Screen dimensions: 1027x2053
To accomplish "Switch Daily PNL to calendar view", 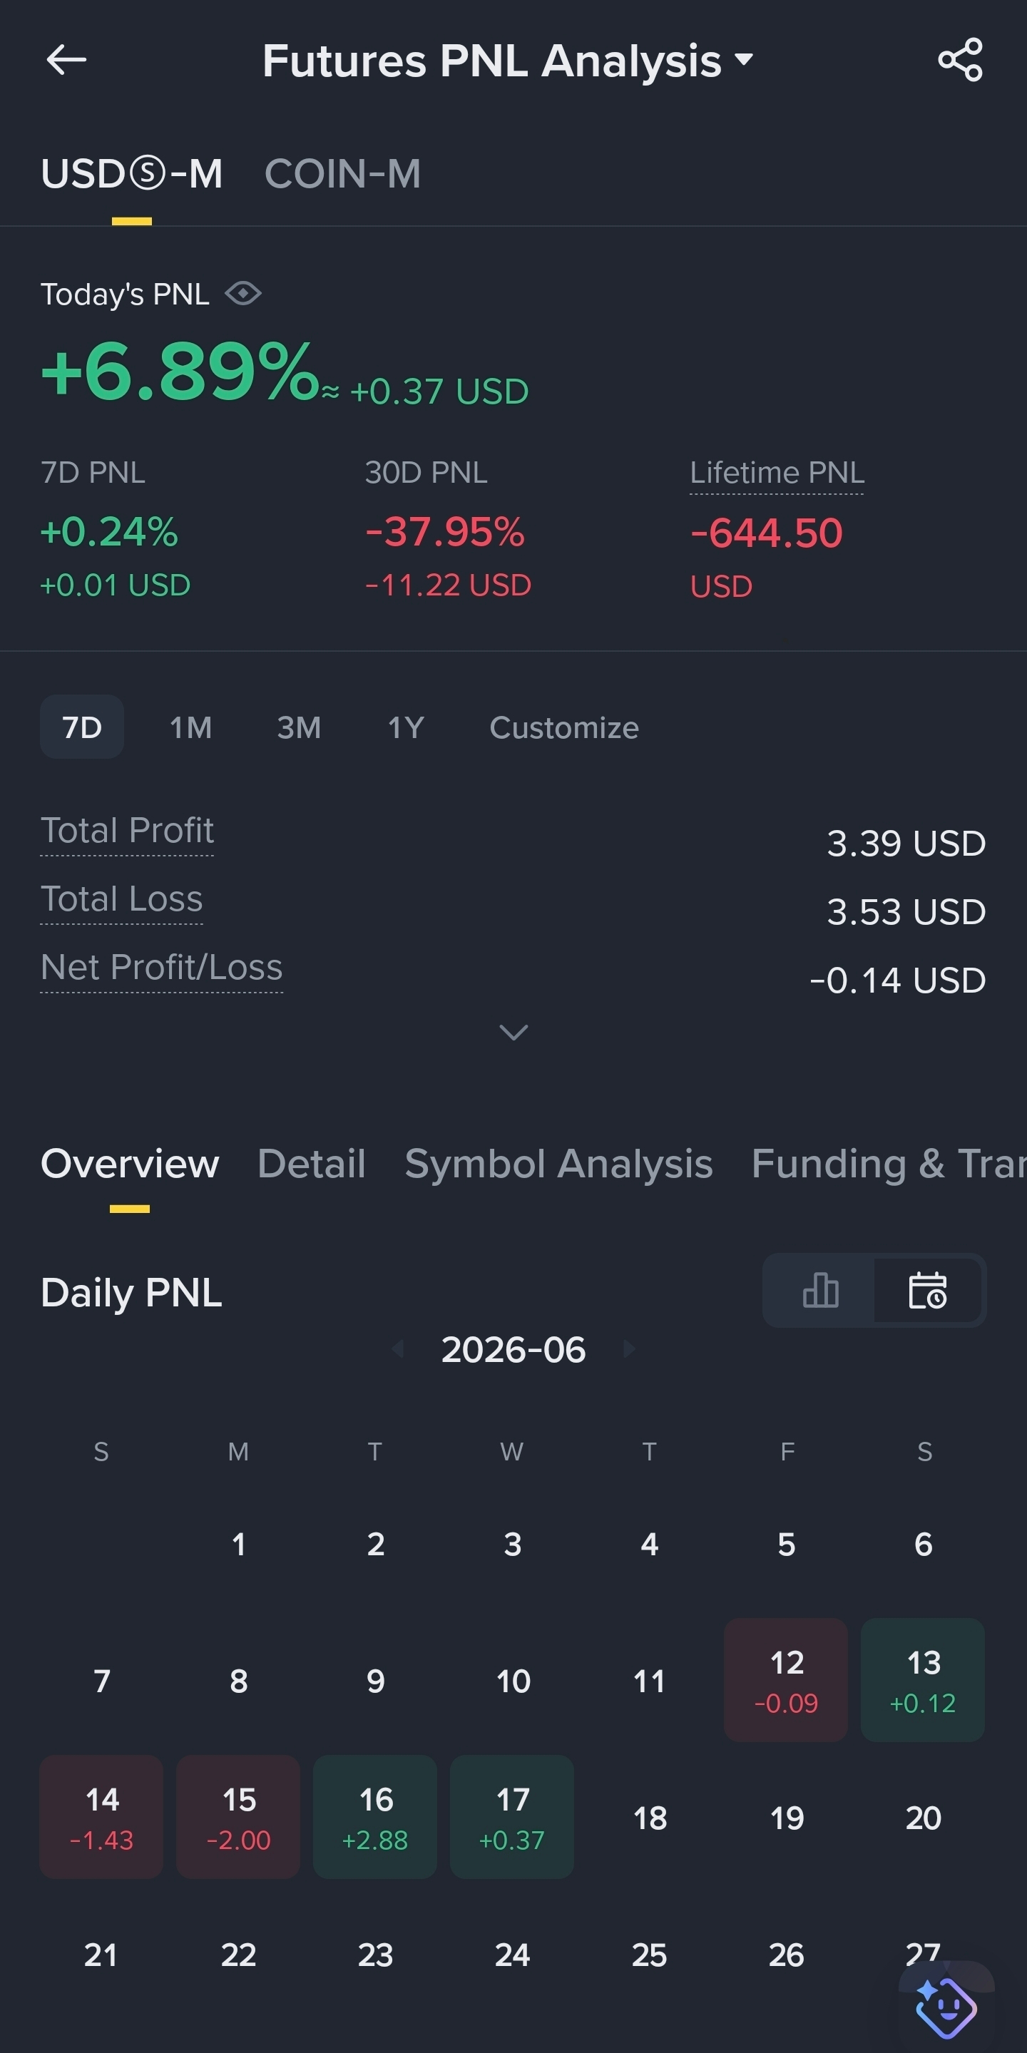I will (x=927, y=1290).
